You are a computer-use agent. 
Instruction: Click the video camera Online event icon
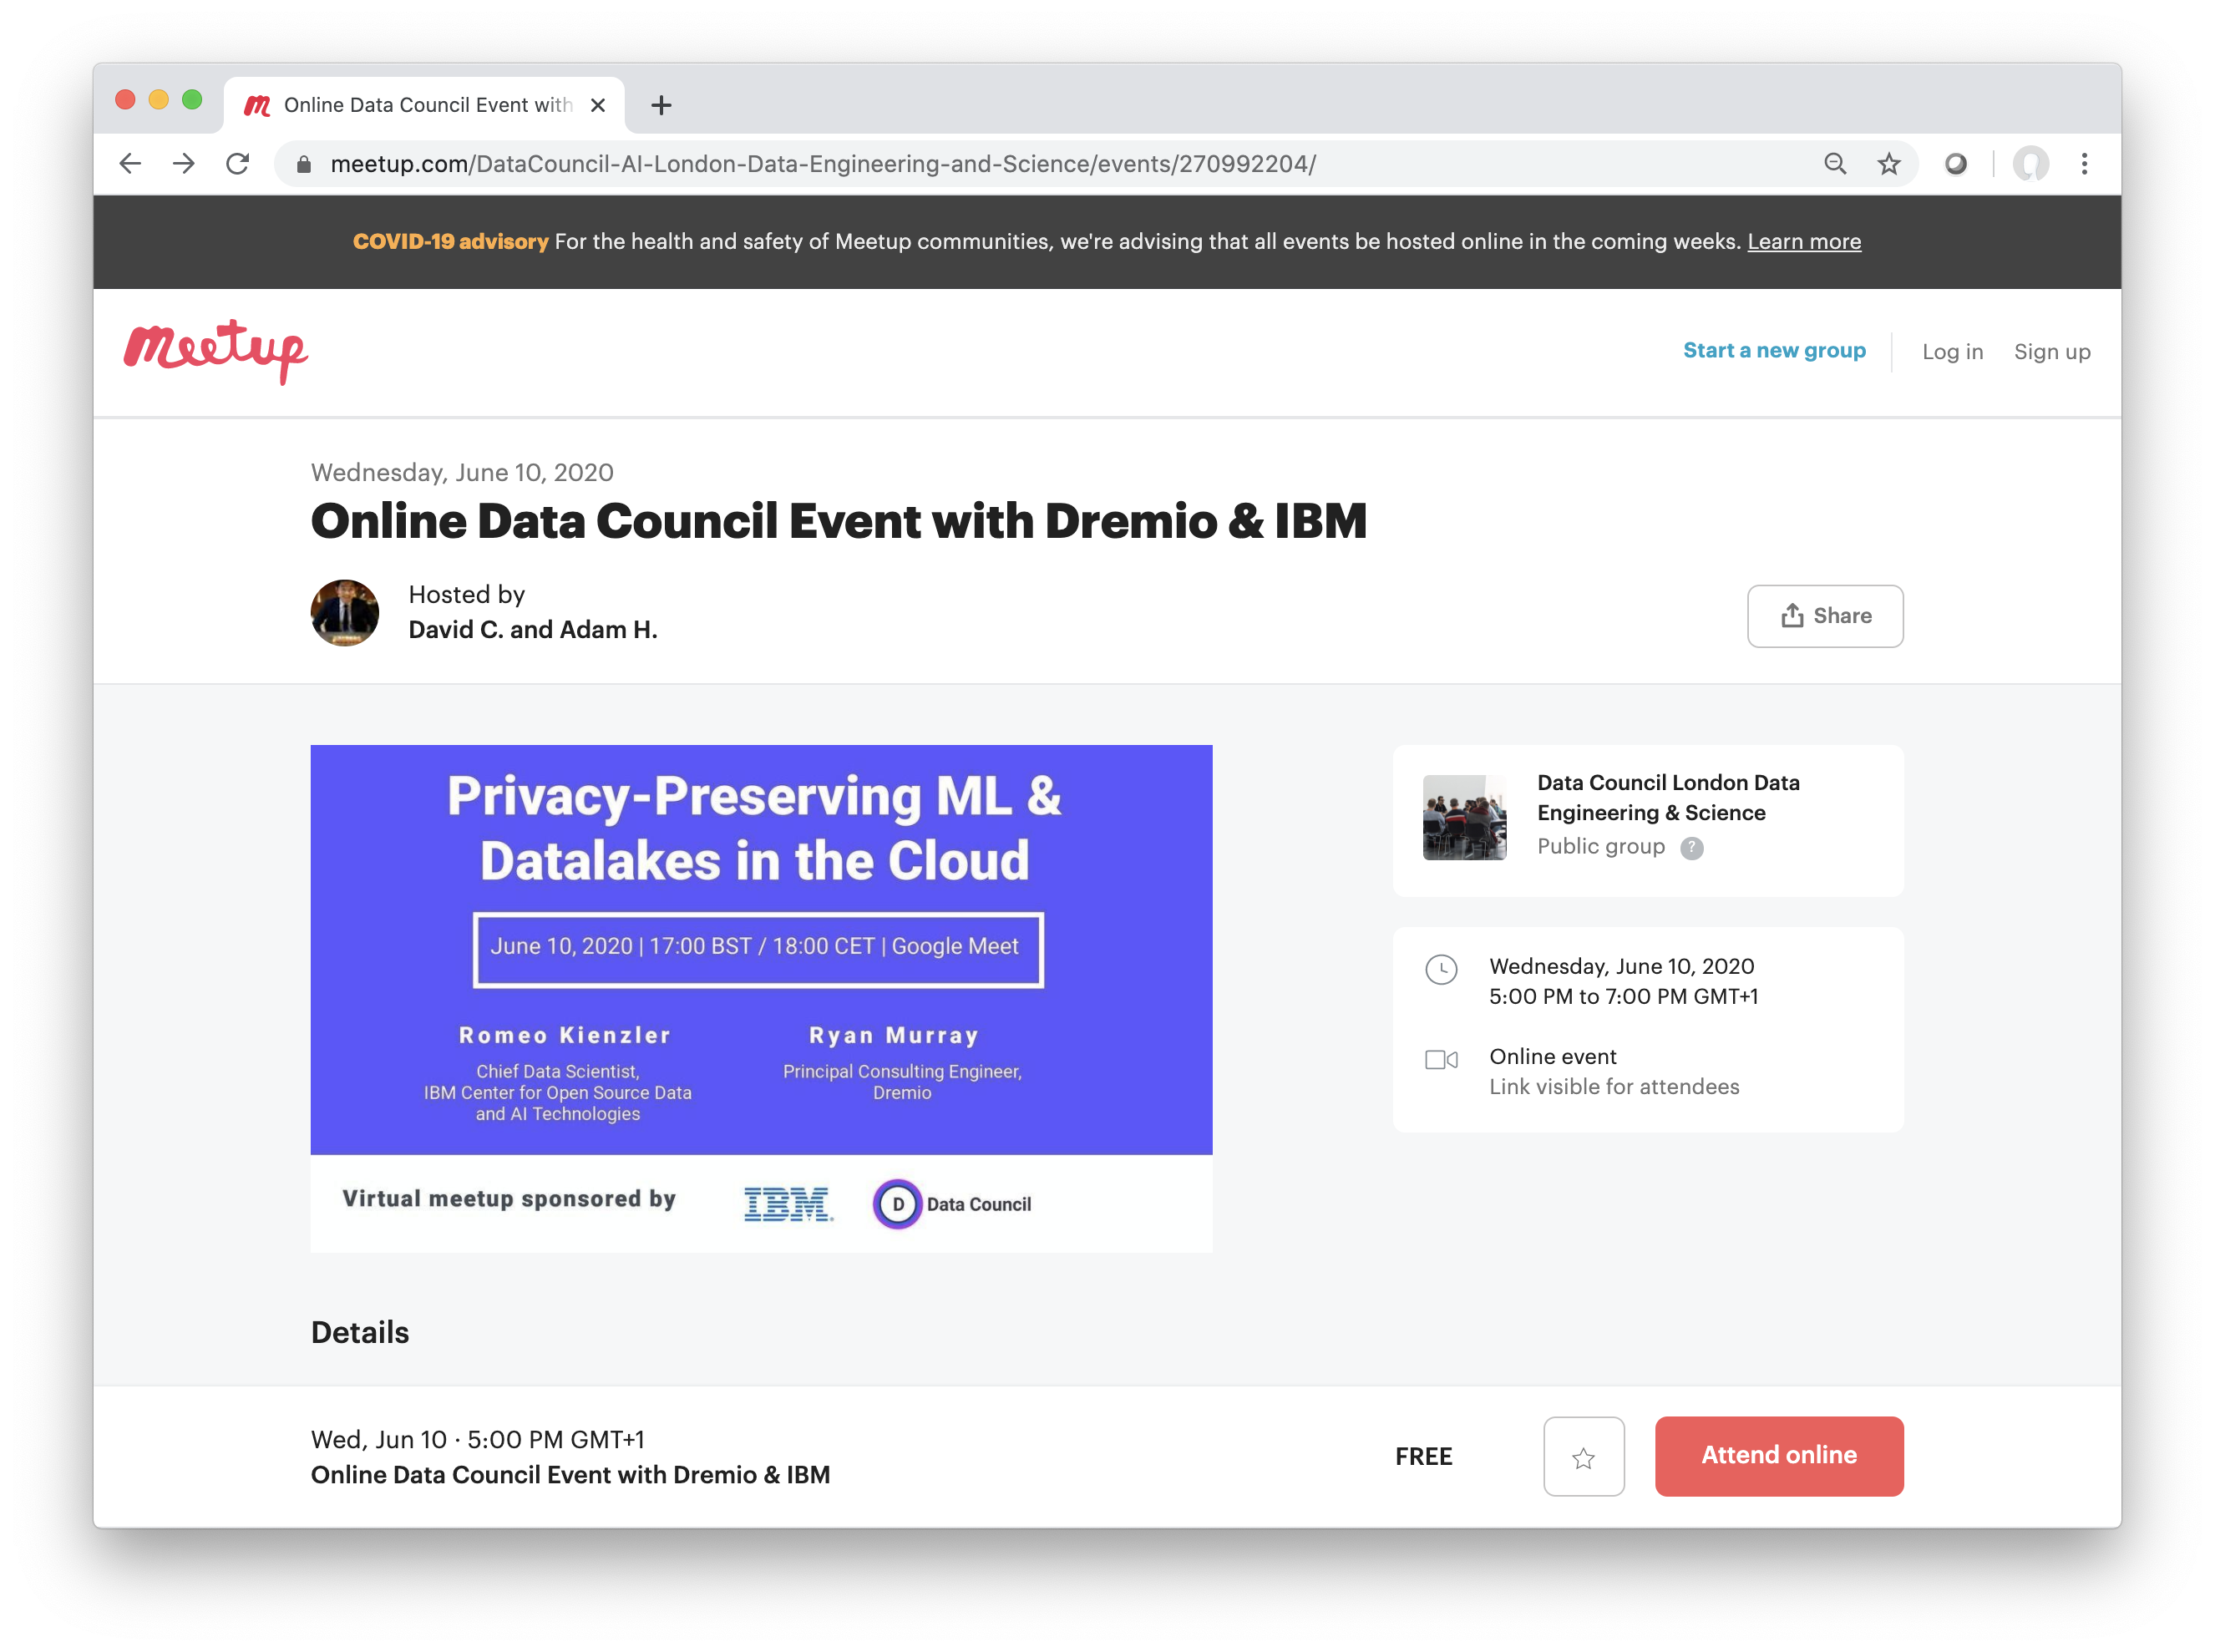click(1440, 1058)
